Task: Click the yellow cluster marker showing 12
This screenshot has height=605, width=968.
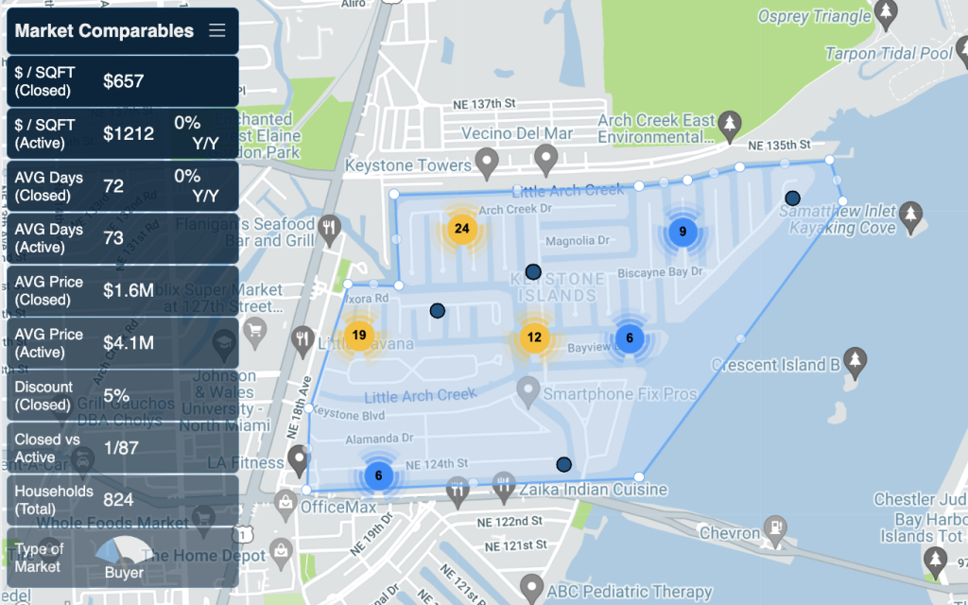Action: point(534,337)
